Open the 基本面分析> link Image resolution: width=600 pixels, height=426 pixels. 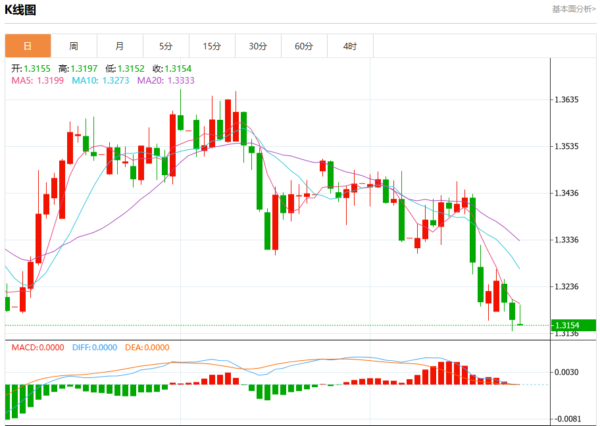tap(574, 9)
